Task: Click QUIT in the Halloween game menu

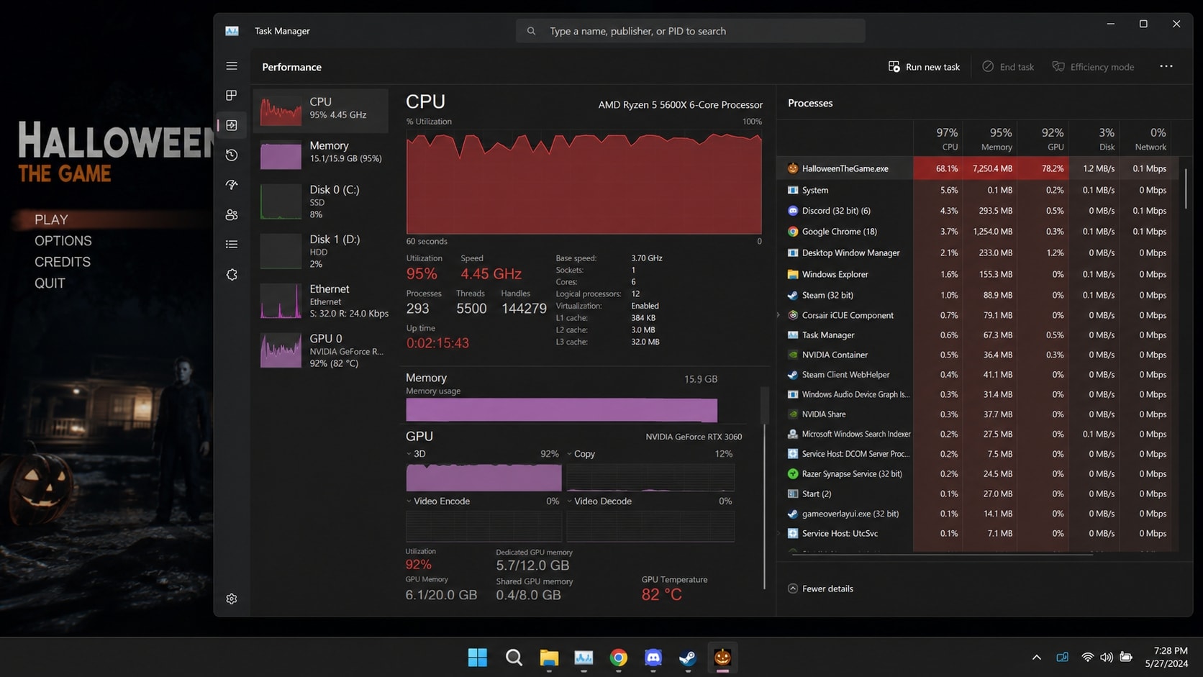Action: [50, 283]
